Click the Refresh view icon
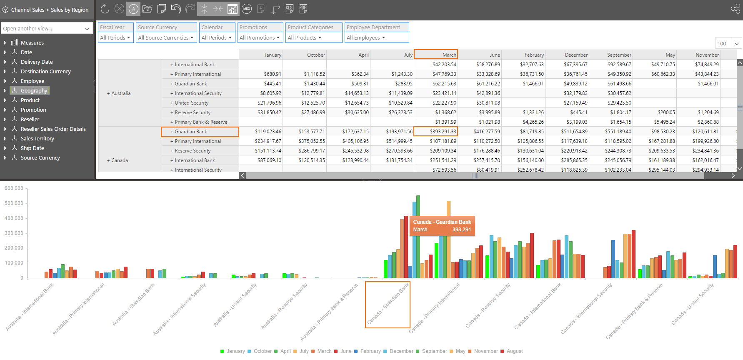 coord(105,8)
